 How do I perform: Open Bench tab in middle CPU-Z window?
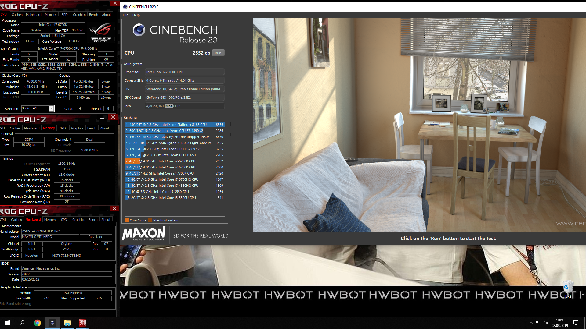pyautogui.click(x=92, y=128)
